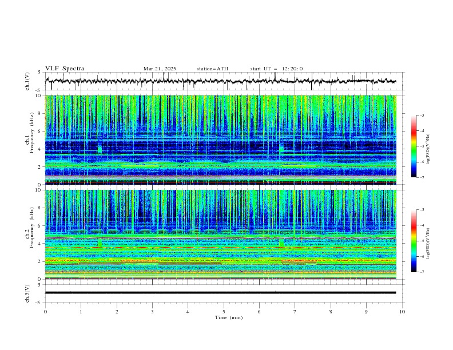Click time axis tick label "9"
The height and width of the screenshot is (350, 453).
366,312
